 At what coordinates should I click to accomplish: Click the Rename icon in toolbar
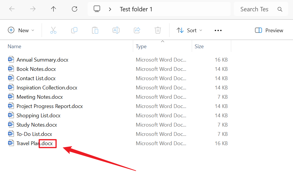(x=116, y=30)
